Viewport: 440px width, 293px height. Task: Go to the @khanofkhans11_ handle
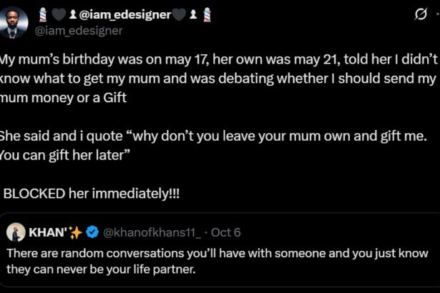pyautogui.click(x=152, y=232)
